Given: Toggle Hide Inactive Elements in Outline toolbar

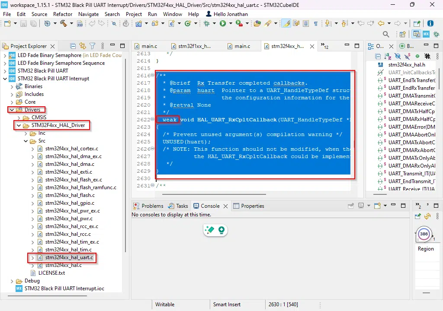Looking at the screenshot, I should click(427, 56).
